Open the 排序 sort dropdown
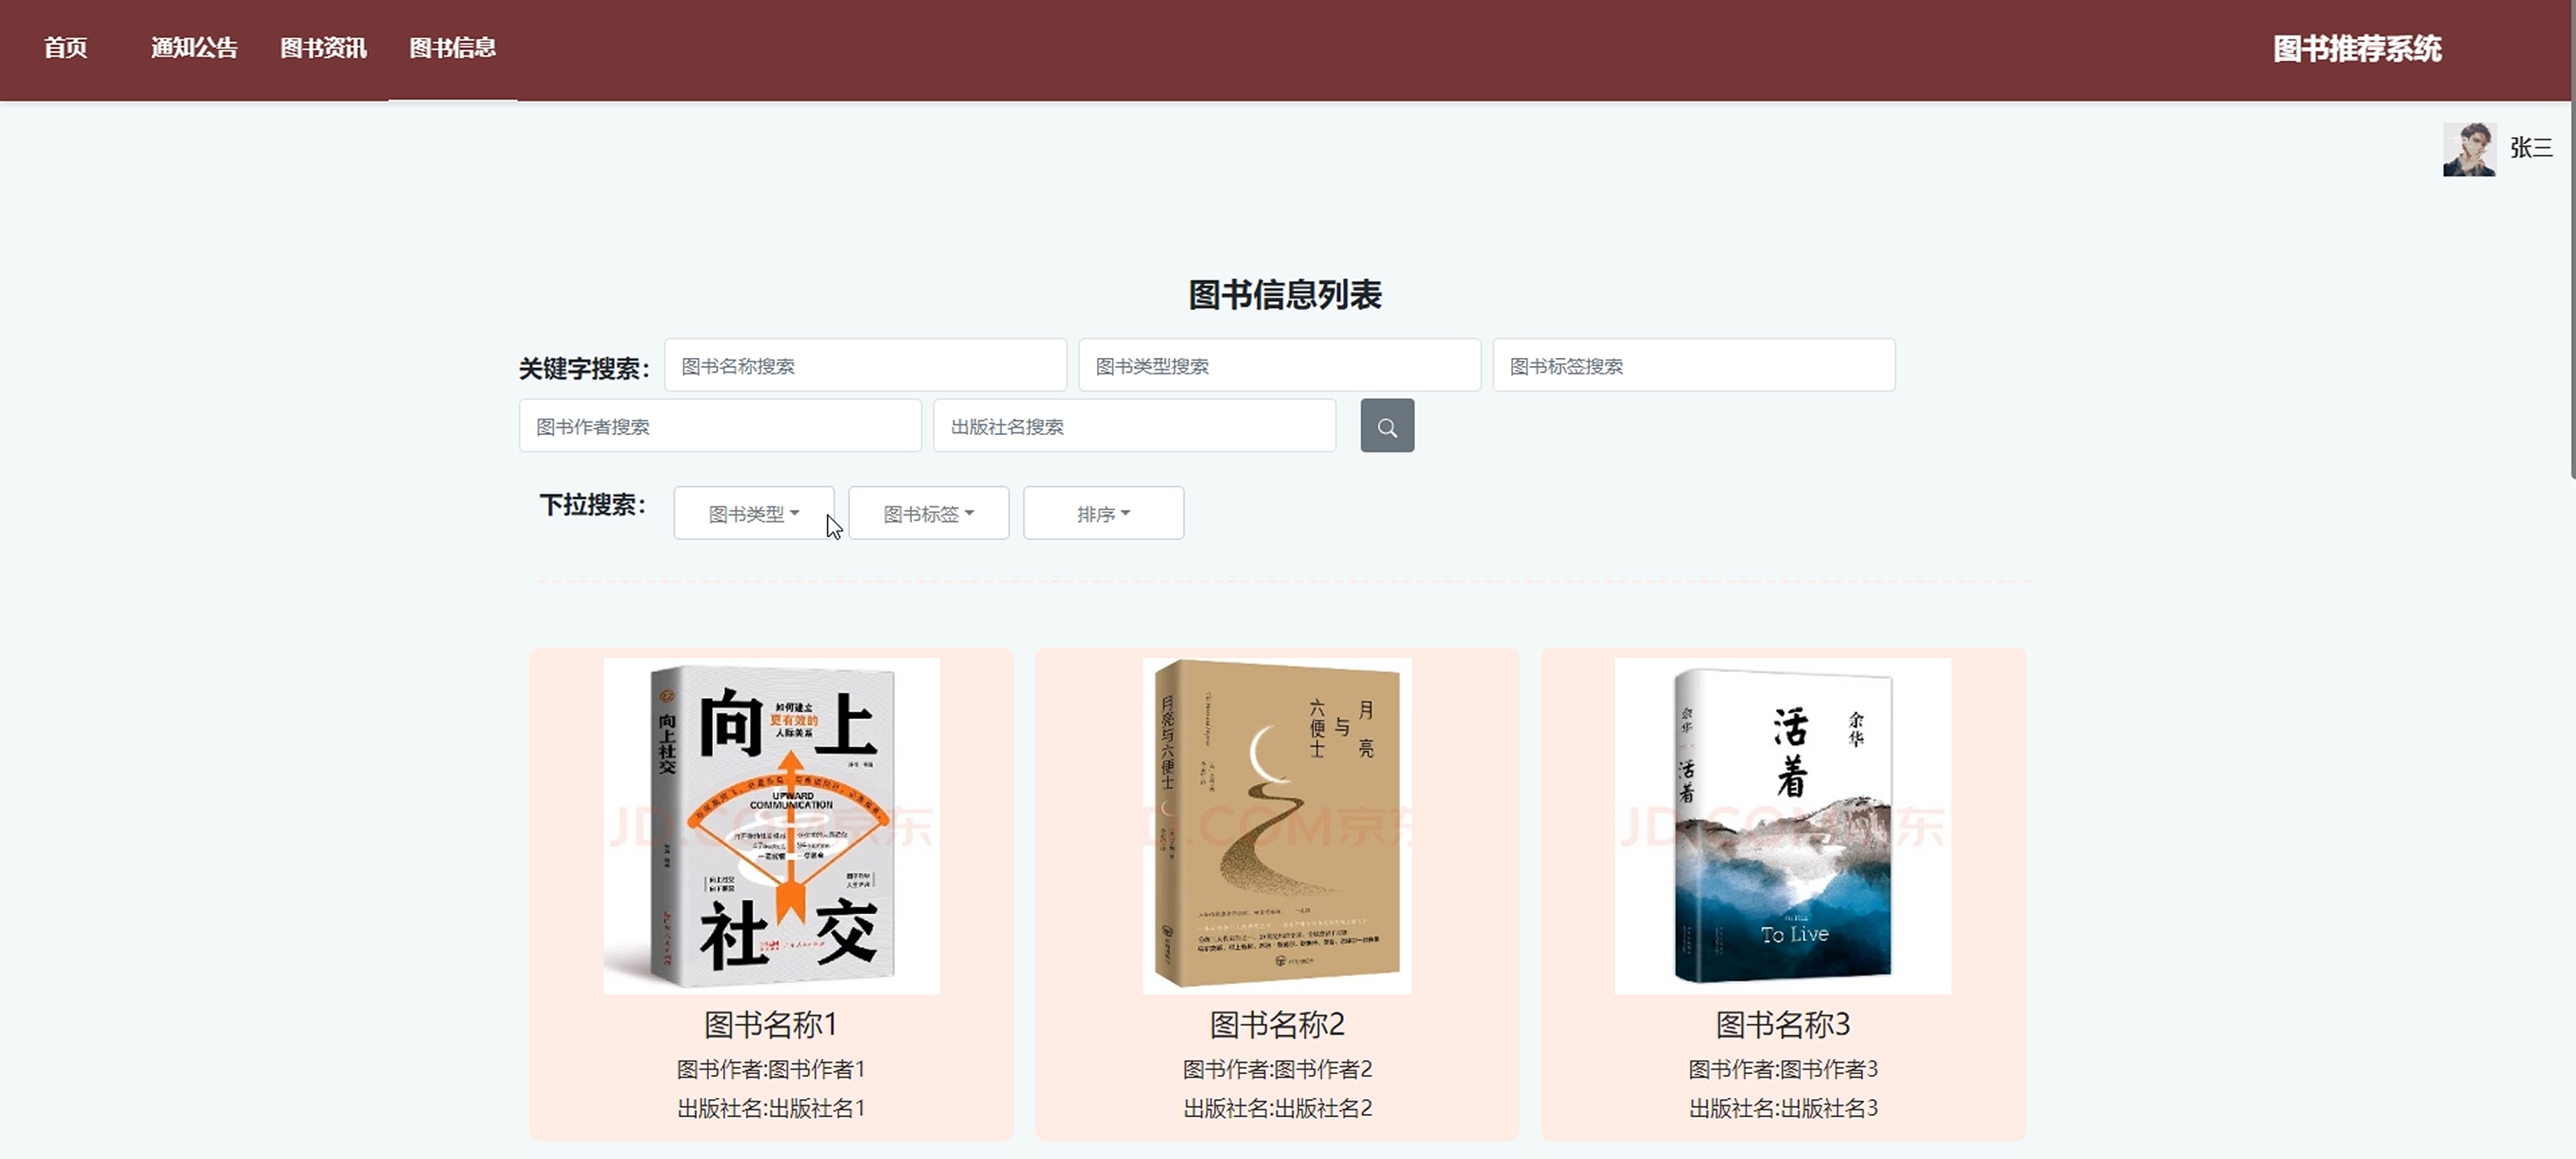The width and height of the screenshot is (2576, 1159). [1103, 514]
